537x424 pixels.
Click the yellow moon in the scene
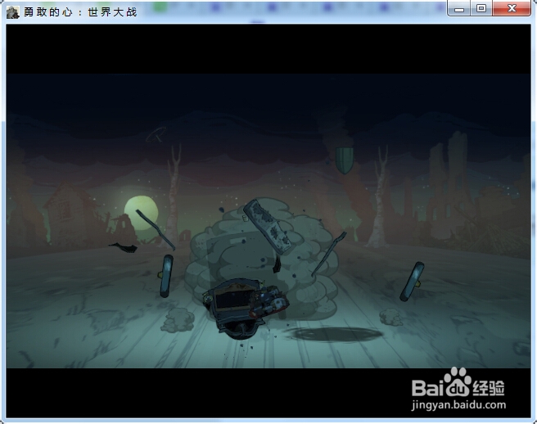coord(141,212)
